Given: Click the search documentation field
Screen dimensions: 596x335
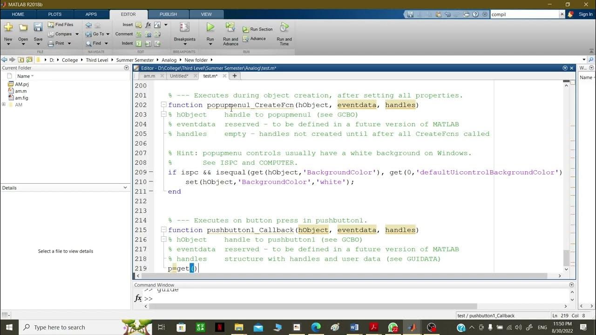Looking at the screenshot, I should pos(525,14).
